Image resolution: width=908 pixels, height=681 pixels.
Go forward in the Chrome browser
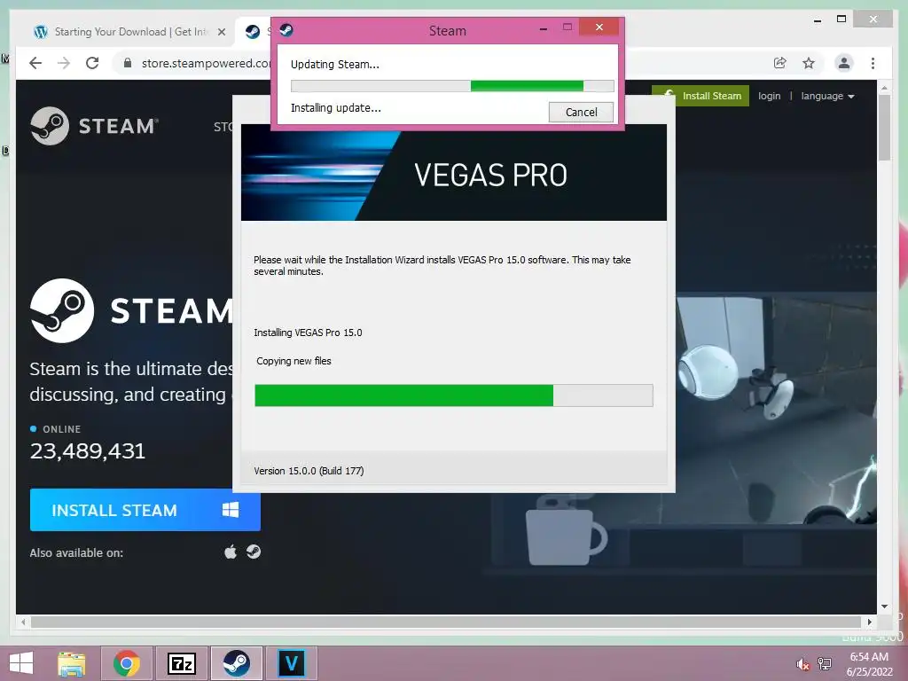click(64, 63)
